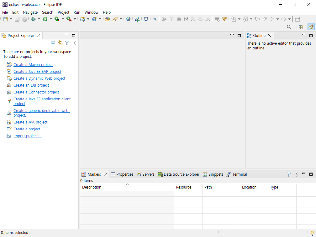316x237 pixels.
Task: Toggle Pin Editor
Action: point(298,19)
